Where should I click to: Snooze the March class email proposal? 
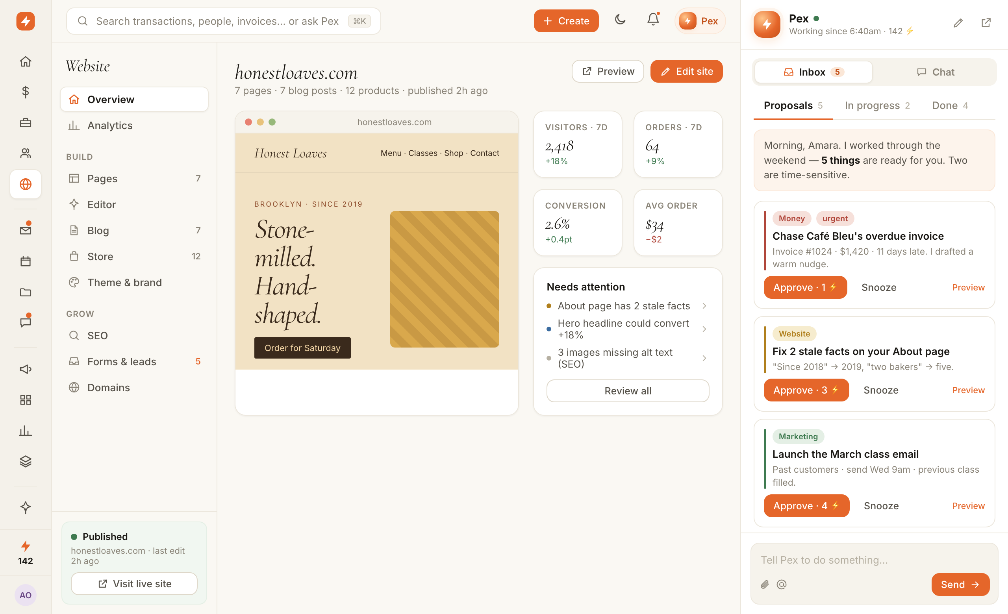[x=881, y=506]
